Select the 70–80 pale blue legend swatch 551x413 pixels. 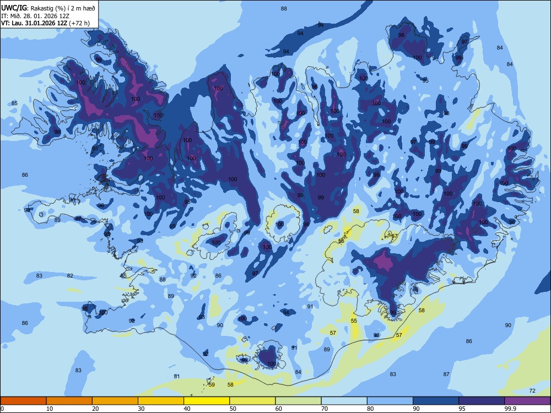point(344,401)
